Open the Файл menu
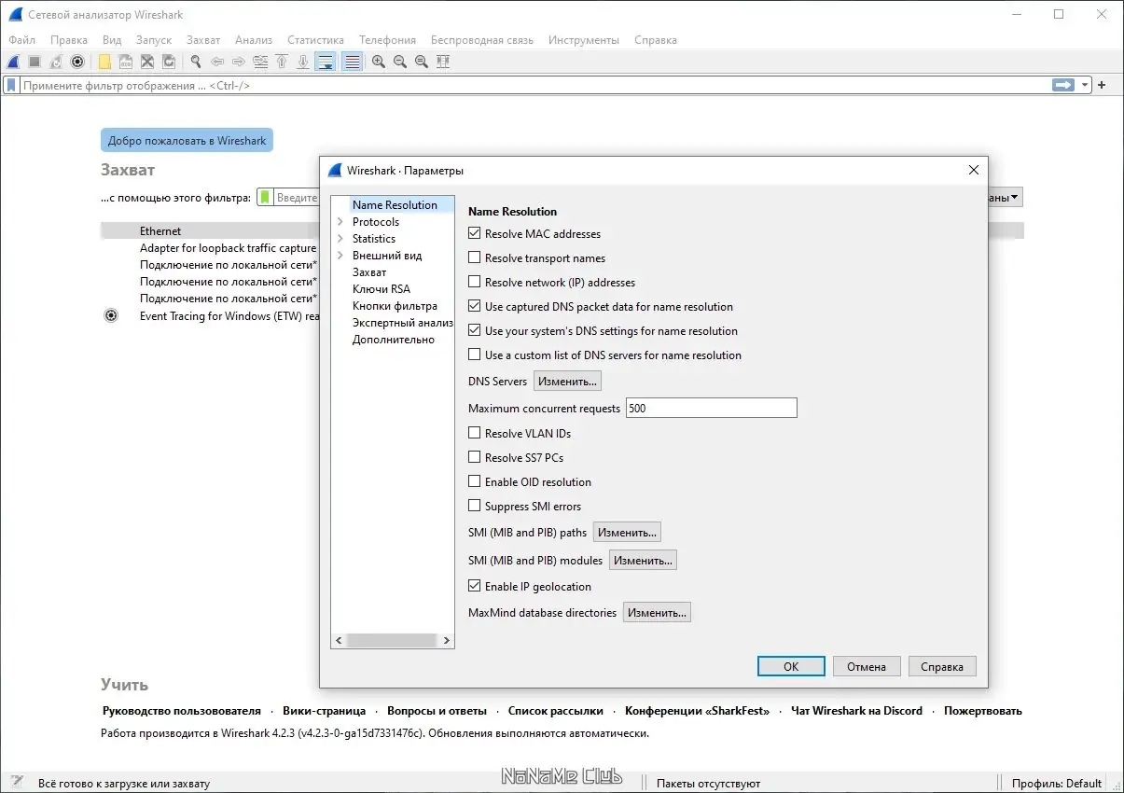1124x793 pixels. pyautogui.click(x=21, y=40)
